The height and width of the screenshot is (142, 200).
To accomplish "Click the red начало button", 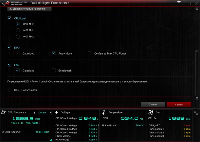I will click(x=179, y=105).
